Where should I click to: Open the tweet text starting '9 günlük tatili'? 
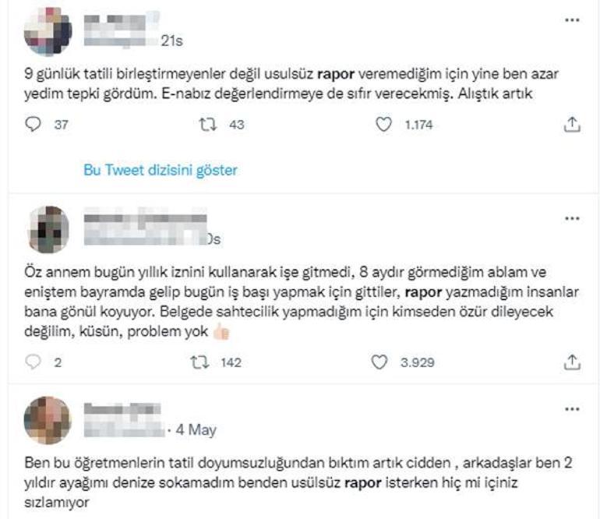[x=291, y=83]
